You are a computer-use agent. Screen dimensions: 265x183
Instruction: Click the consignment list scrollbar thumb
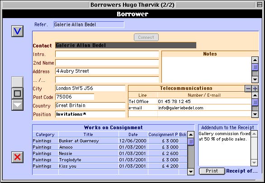191,141
